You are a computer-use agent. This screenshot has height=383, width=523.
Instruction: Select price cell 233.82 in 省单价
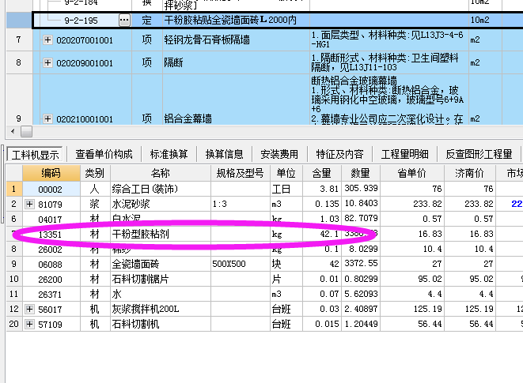(412, 204)
